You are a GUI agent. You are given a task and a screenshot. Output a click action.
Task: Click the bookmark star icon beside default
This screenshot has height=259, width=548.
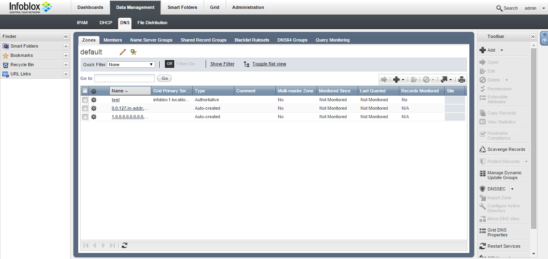133,52
